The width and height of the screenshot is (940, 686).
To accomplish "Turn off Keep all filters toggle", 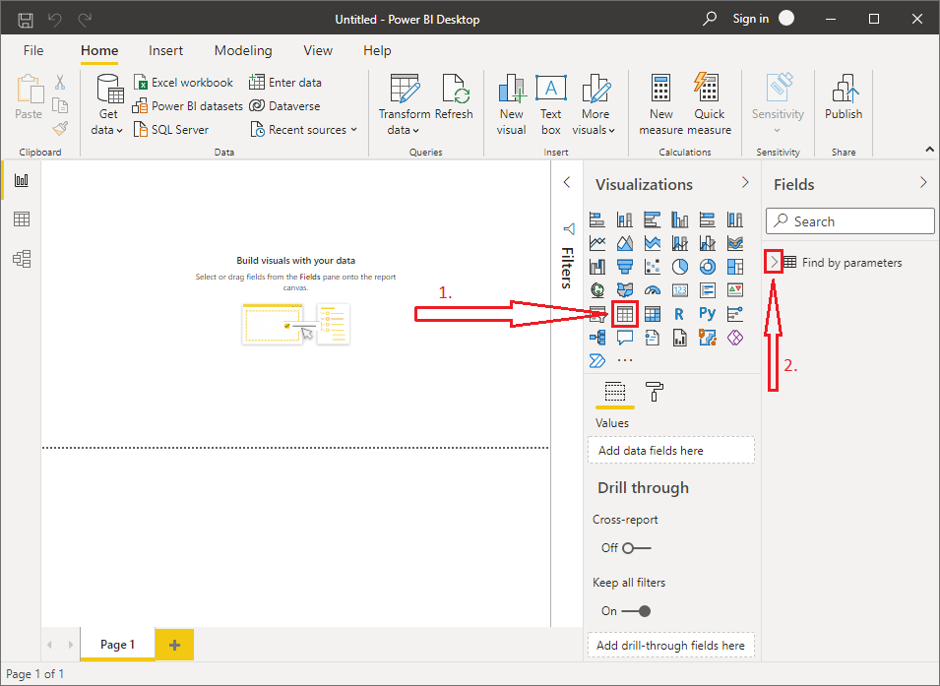I will (x=636, y=610).
